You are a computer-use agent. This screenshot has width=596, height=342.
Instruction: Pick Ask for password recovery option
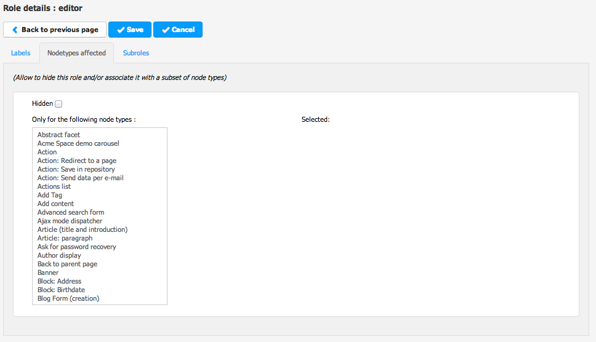coord(76,247)
